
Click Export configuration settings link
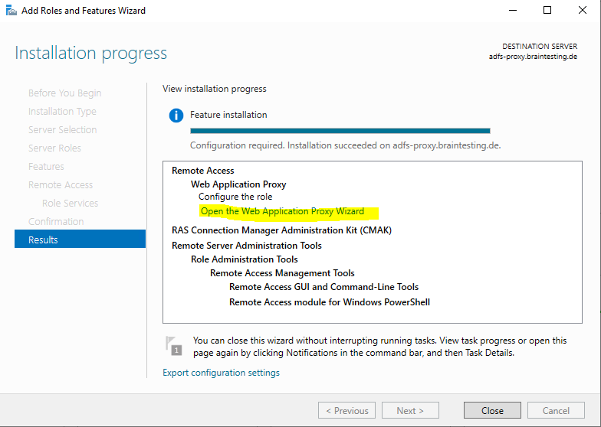tap(221, 373)
